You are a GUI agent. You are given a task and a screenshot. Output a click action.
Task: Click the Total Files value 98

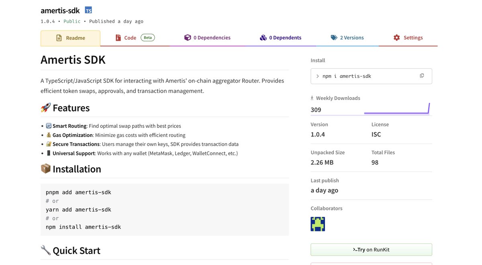coord(375,163)
